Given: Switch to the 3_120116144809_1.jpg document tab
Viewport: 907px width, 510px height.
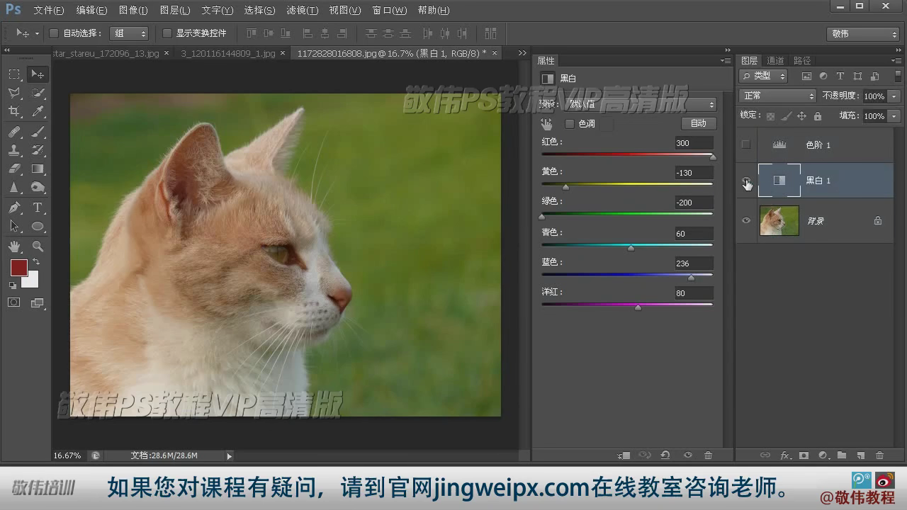Looking at the screenshot, I should pyautogui.click(x=228, y=53).
